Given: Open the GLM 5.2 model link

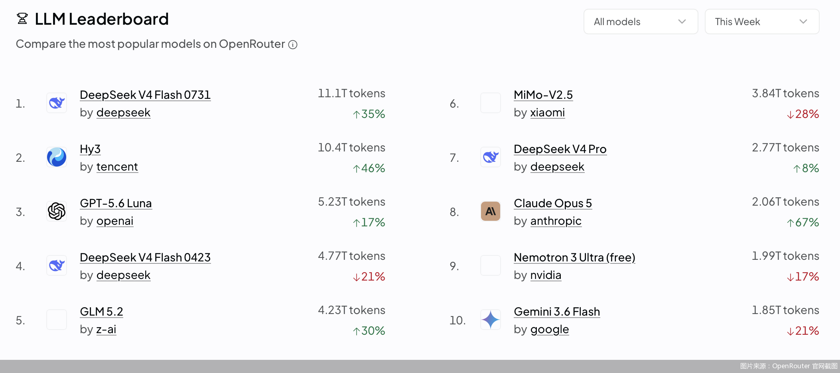Looking at the screenshot, I should click(101, 312).
